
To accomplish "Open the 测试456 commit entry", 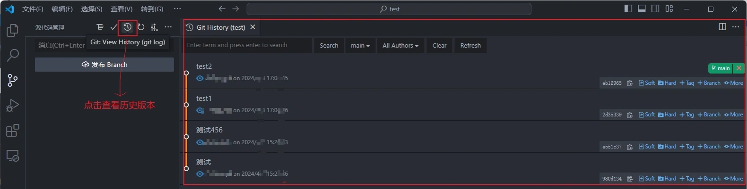I will 209,130.
